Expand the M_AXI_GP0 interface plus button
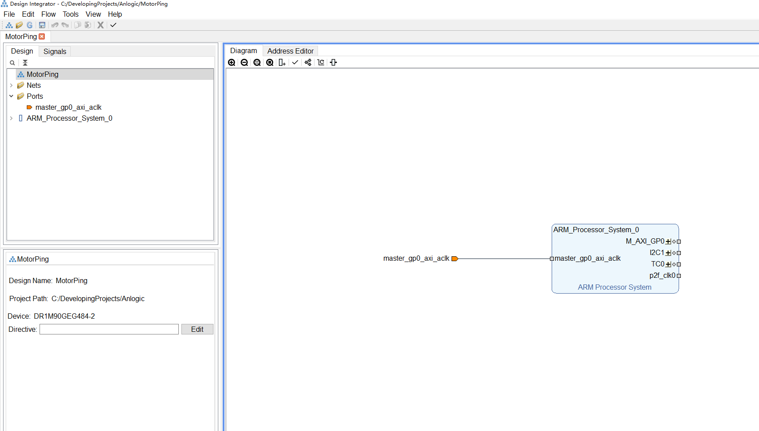 (668, 241)
